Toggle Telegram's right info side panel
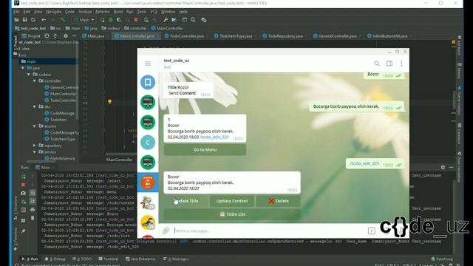473x266 pixels. click(x=389, y=64)
